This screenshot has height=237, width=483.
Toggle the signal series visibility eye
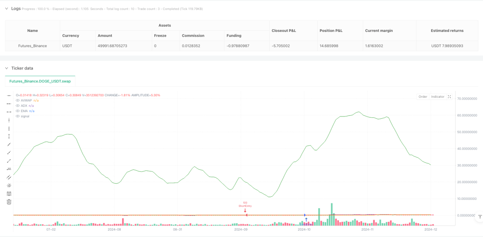click(17, 116)
